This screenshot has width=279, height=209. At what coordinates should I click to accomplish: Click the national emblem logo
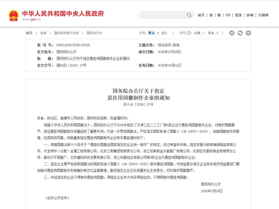pos(13,15)
